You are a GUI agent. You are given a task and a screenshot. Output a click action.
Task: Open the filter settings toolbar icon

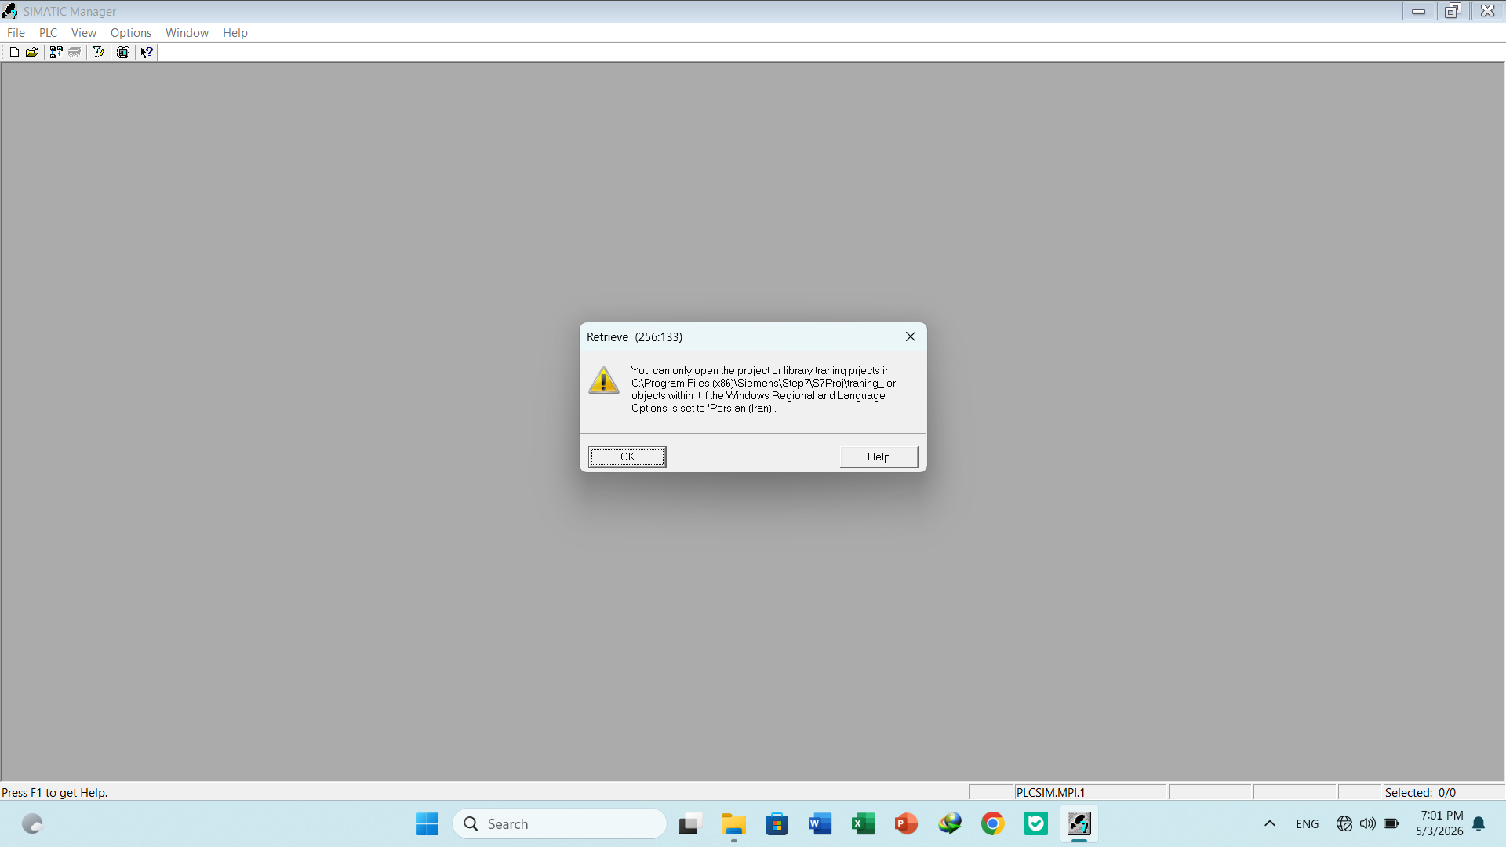pos(99,53)
